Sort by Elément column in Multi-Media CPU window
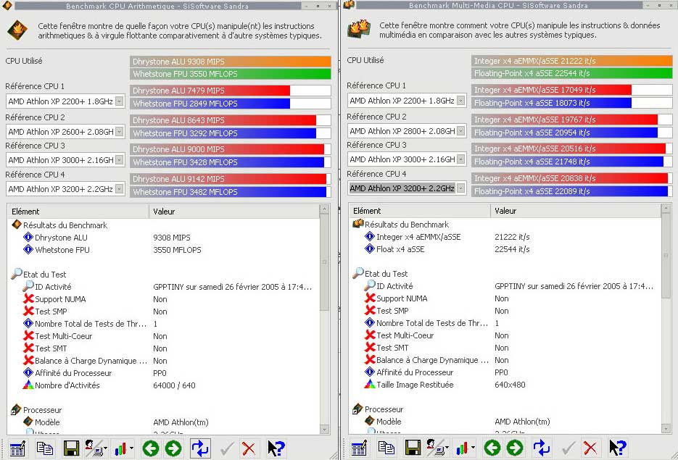 coord(419,211)
